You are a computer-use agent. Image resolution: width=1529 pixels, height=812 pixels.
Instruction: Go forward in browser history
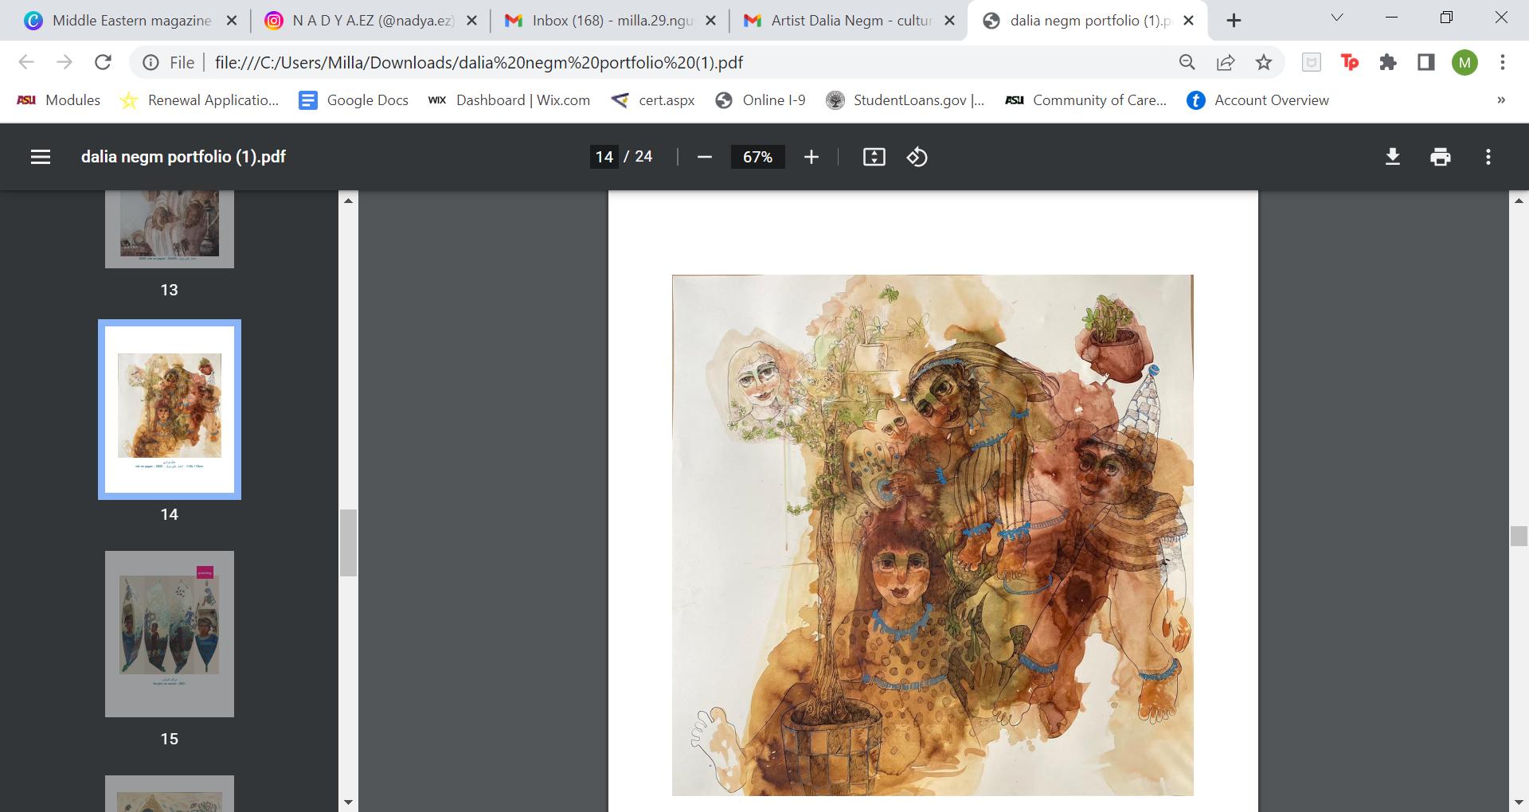click(x=65, y=62)
